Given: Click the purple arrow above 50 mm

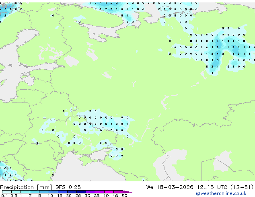Looking at the screenshot, I should [127, 192].
